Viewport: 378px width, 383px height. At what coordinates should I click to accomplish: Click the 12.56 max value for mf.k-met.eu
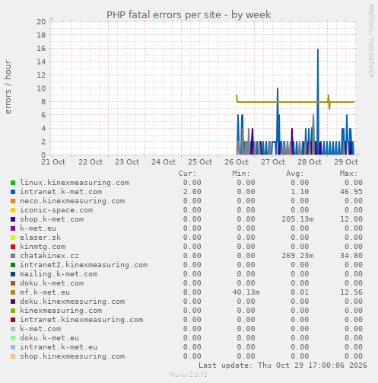(x=351, y=292)
